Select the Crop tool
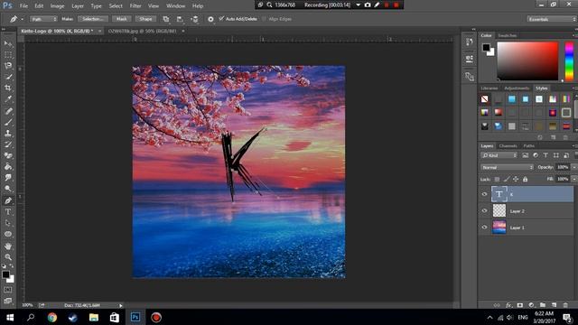578x325 pixels. pos(8,88)
